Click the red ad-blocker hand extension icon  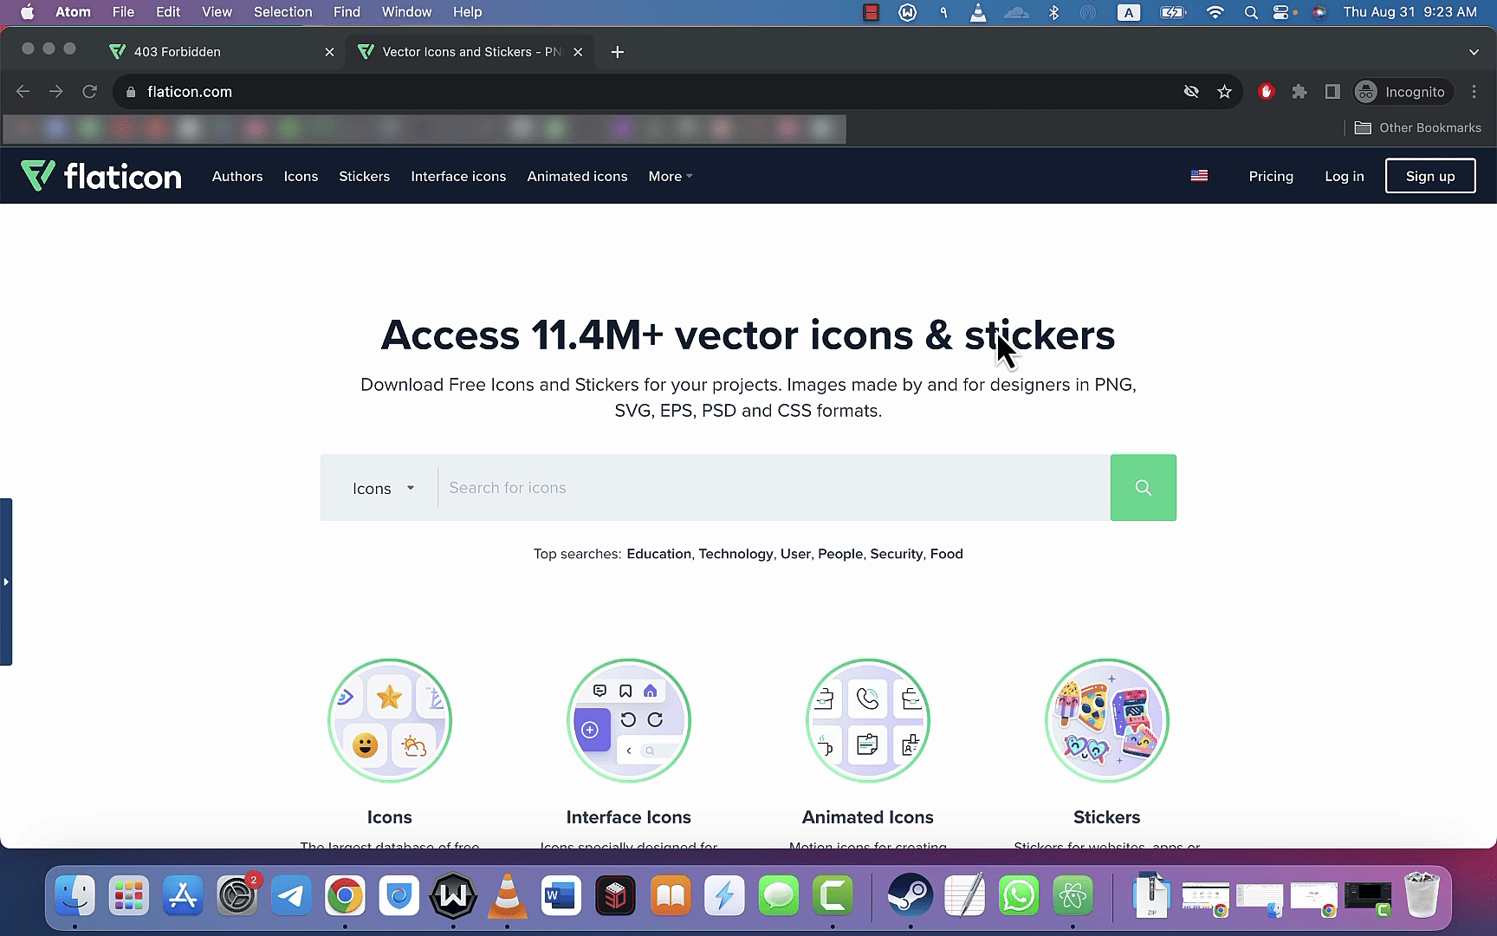[1266, 92]
